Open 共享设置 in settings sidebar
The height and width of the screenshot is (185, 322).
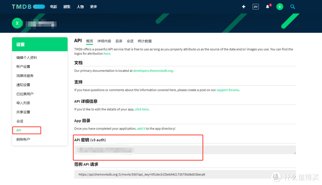(23, 112)
